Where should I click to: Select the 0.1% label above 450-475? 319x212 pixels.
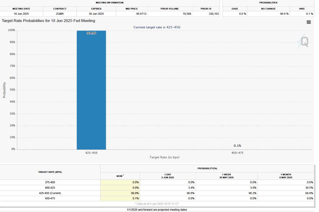click(x=237, y=146)
